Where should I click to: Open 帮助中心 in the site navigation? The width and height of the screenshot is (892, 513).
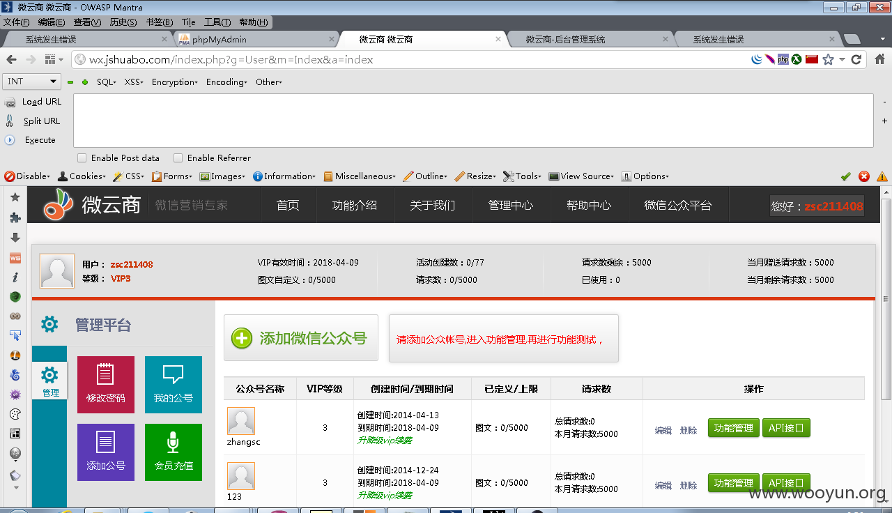pyautogui.click(x=589, y=206)
